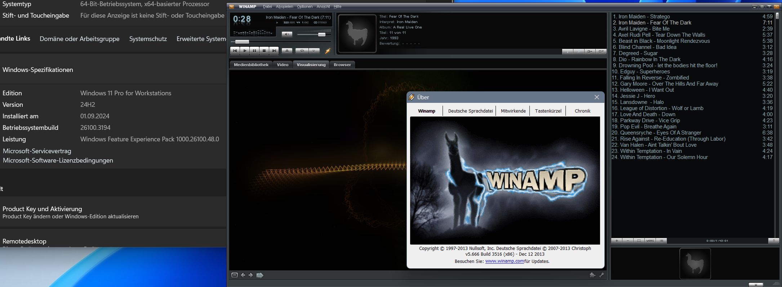
Task: Open file info via the 'i' button
Action: [x=568, y=51]
